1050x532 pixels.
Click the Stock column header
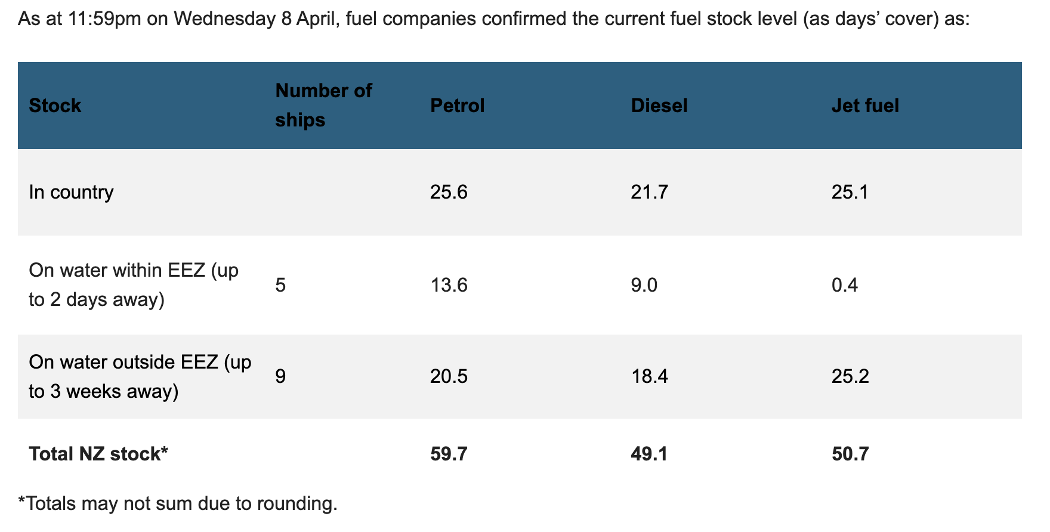click(55, 106)
